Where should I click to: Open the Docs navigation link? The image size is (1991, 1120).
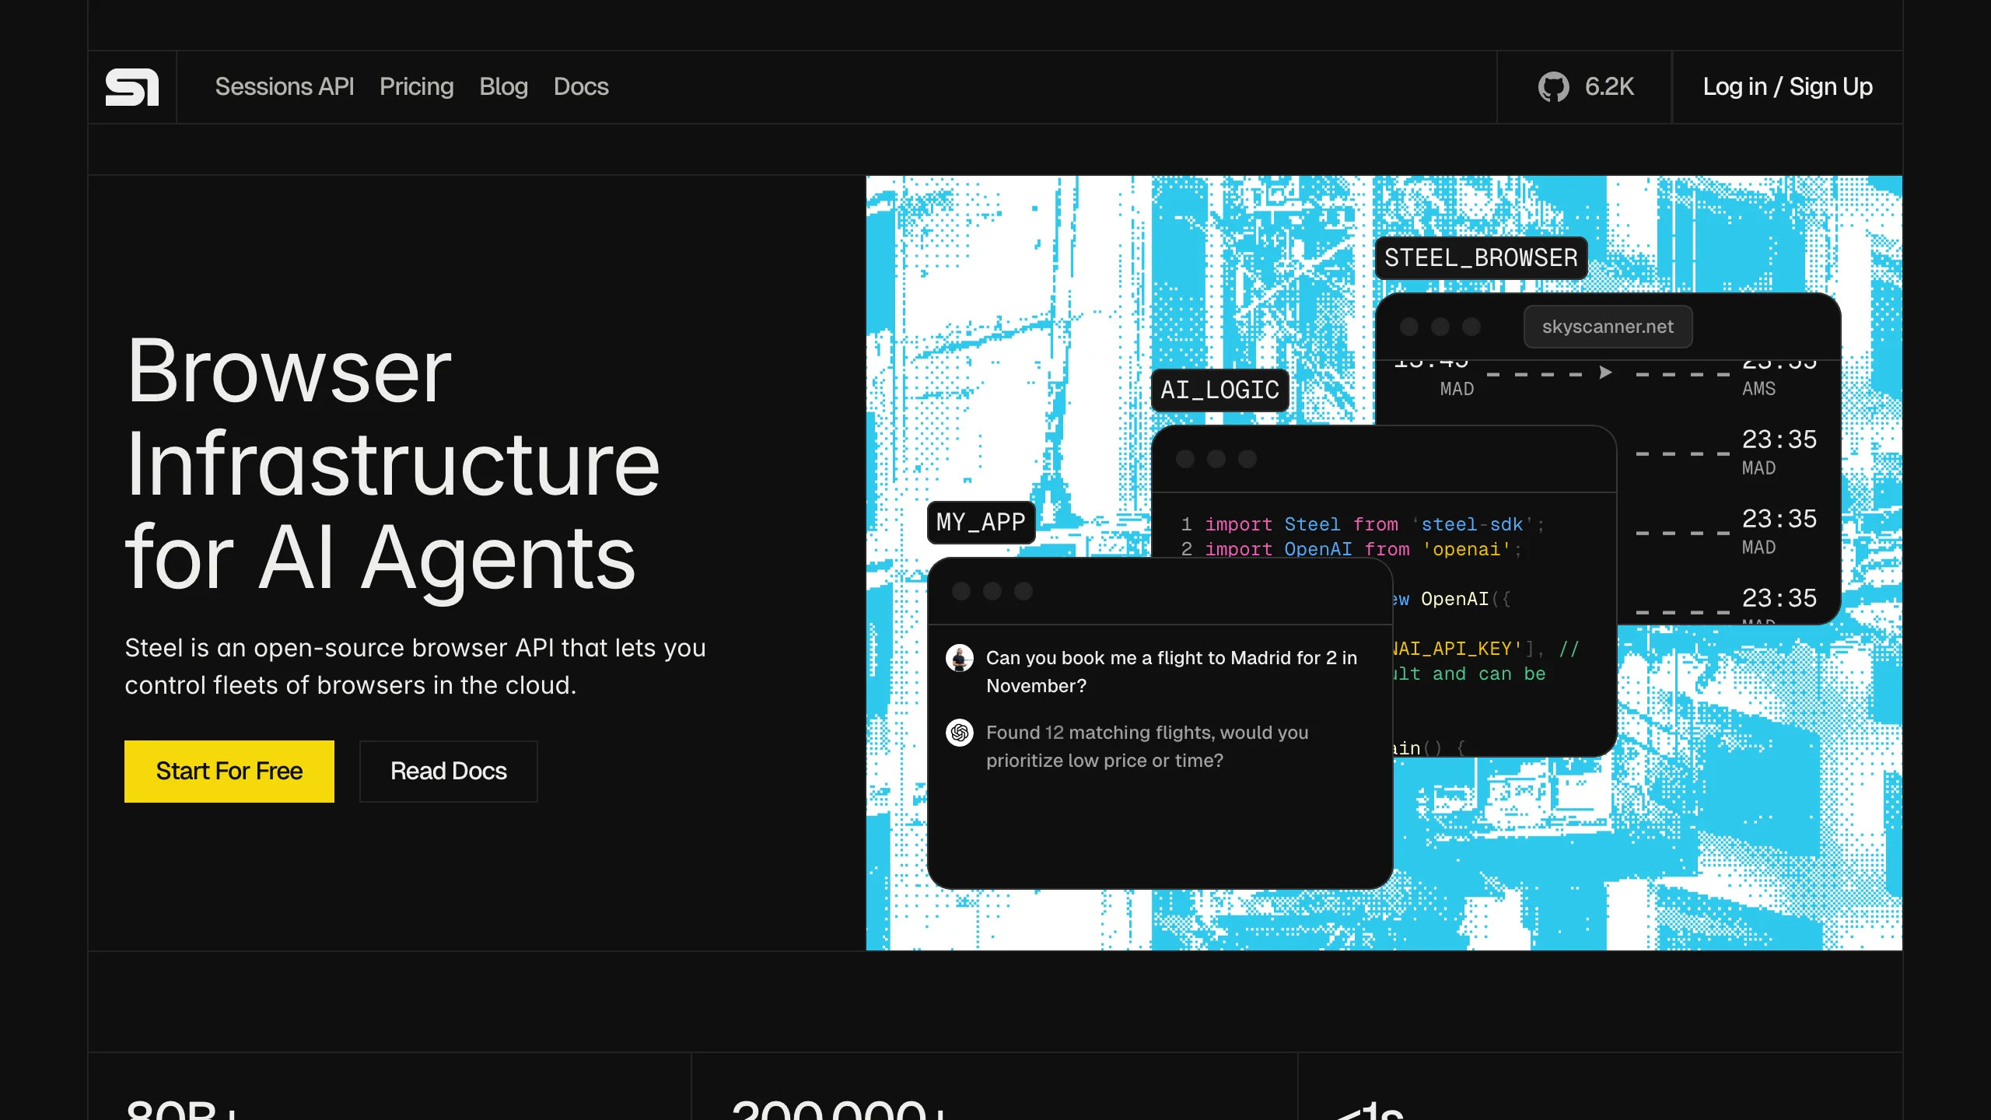[580, 87]
